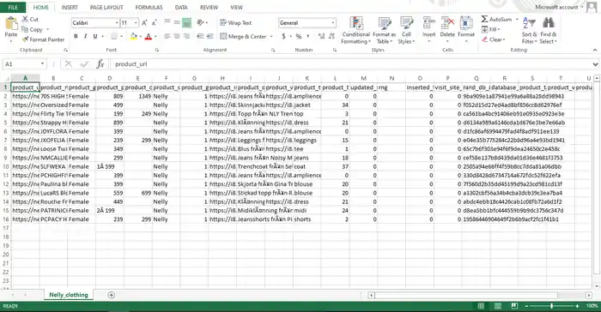
Task: Switch to the PAGE LAYOUT tab
Action: click(x=106, y=7)
